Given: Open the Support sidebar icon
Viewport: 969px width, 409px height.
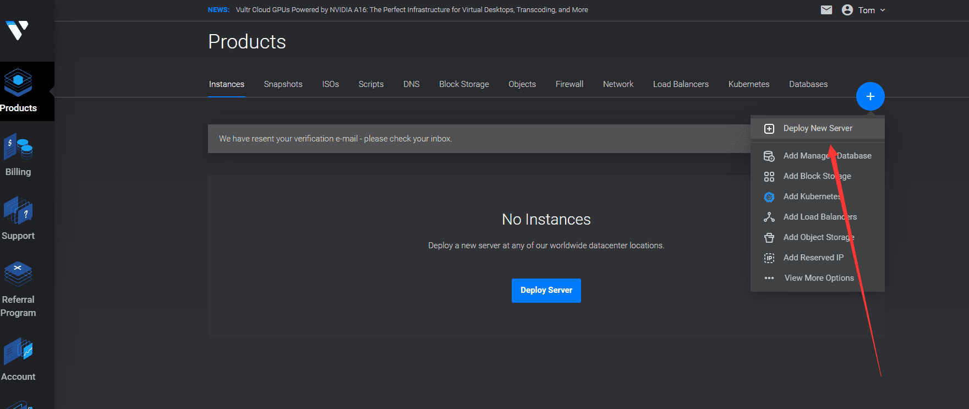Looking at the screenshot, I should pos(18,211).
